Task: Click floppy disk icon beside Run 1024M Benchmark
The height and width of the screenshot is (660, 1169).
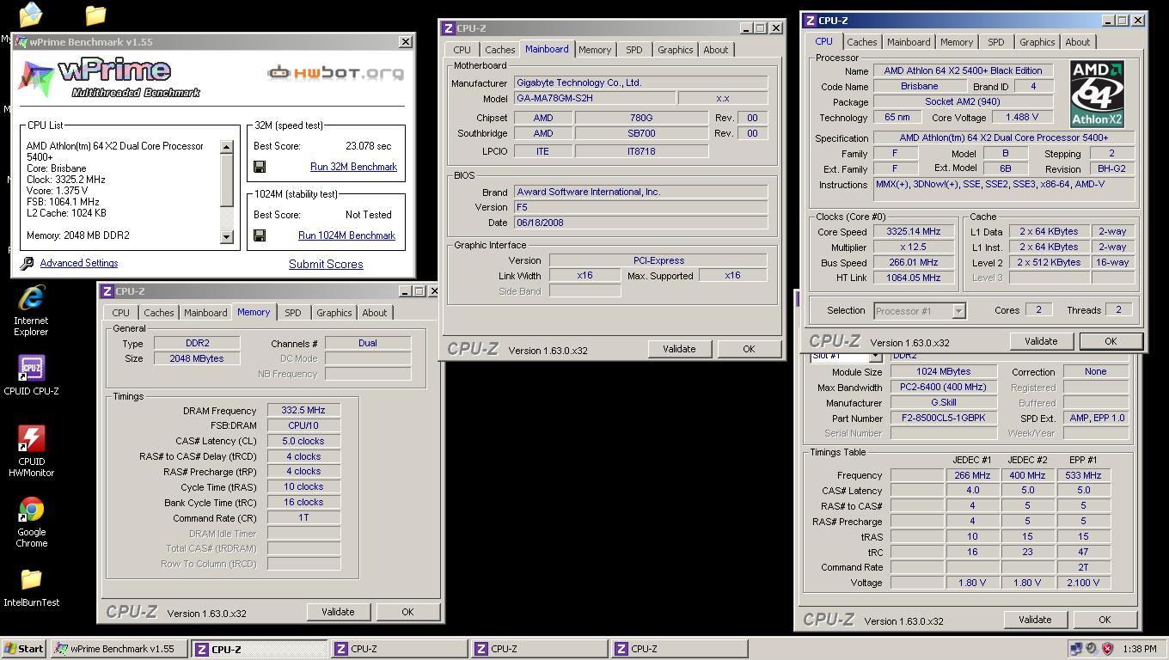Action: [260, 235]
